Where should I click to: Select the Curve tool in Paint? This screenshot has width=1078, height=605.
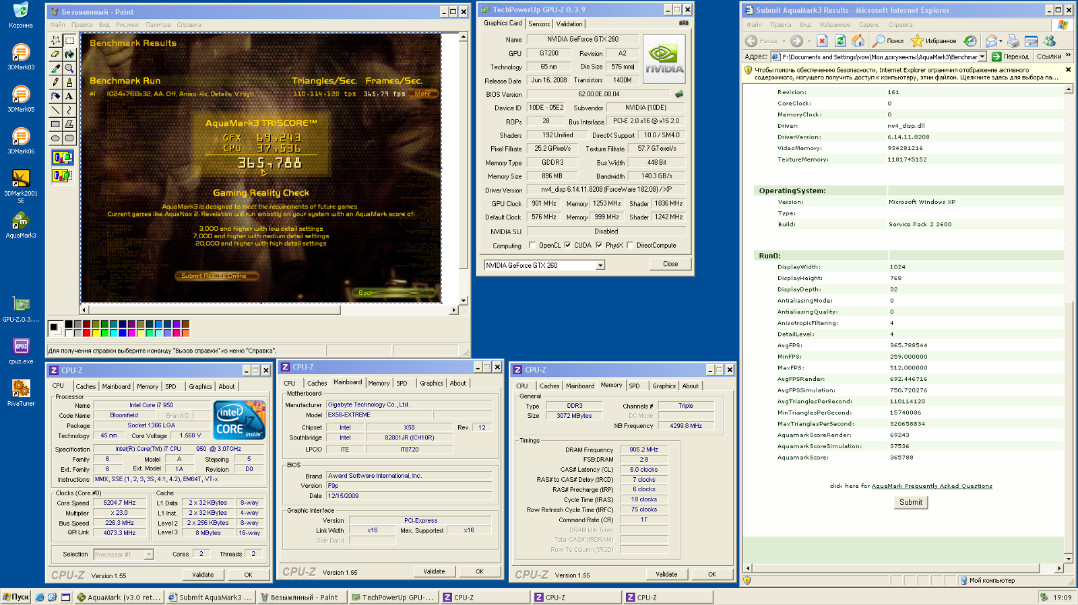coord(69,110)
